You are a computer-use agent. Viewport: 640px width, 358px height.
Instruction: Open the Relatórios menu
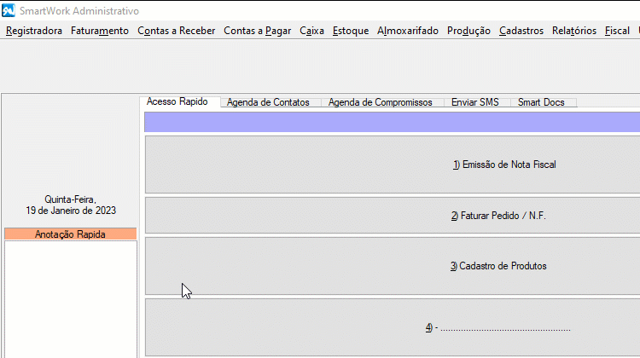tap(574, 31)
